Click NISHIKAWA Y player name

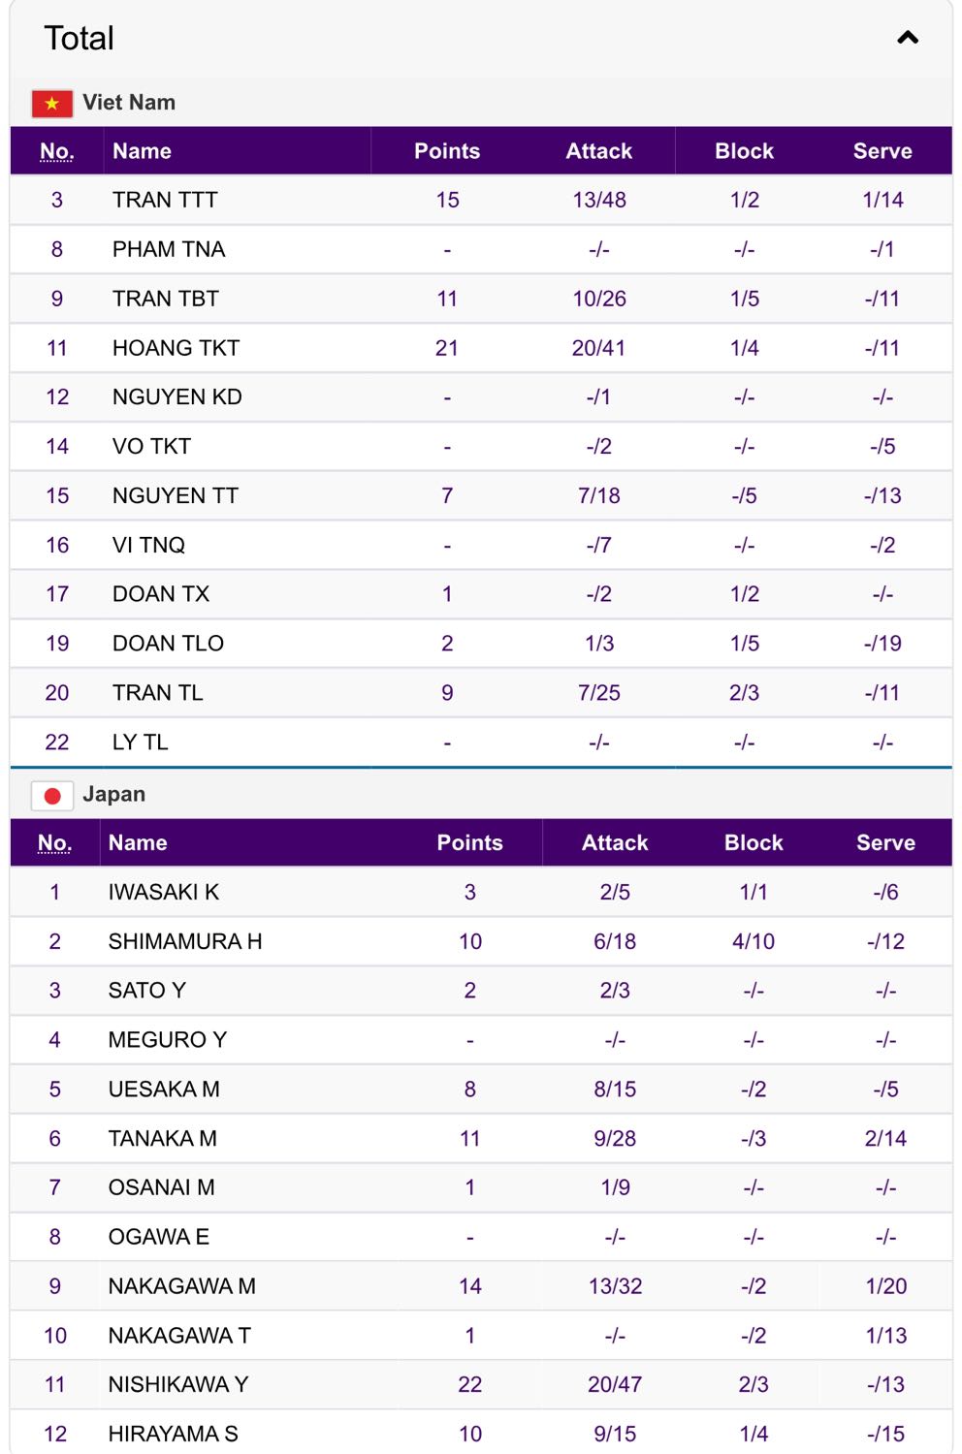point(178,1385)
